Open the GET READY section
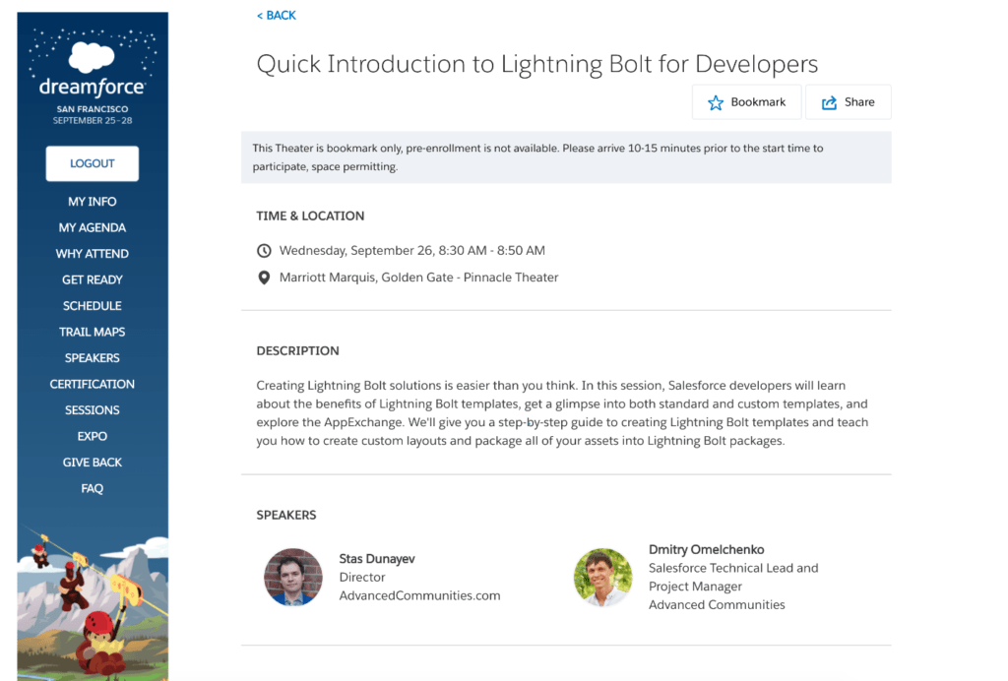Screen dimensions: 1008x681 tap(92, 280)
